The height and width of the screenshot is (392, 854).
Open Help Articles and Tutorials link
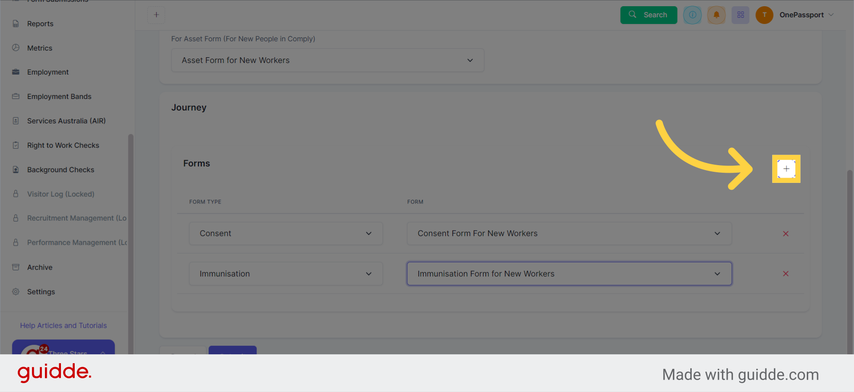click(x=63, y=325)
